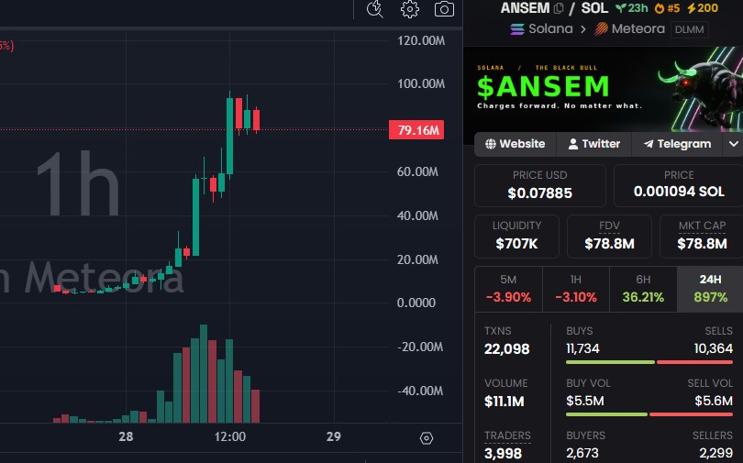Open chart settings gear icon
The image size is (743, 463).
410,9
